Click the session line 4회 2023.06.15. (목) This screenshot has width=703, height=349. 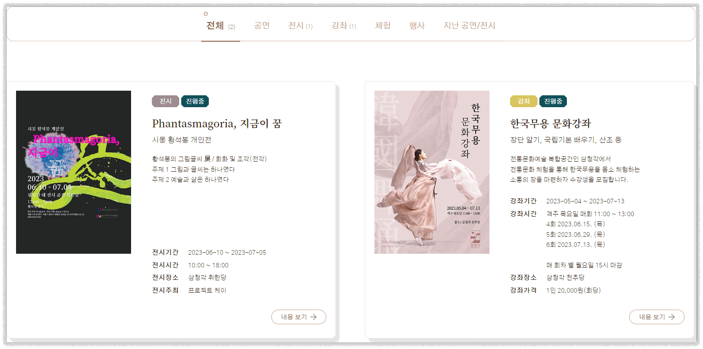tap(576, 224)
